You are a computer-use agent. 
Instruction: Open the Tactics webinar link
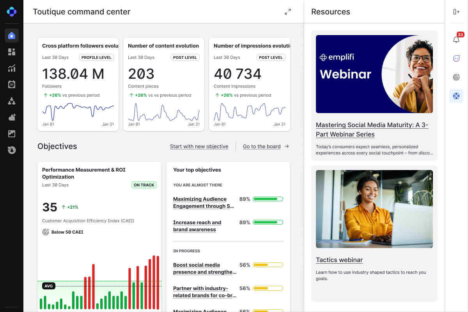tap(339, 260)
